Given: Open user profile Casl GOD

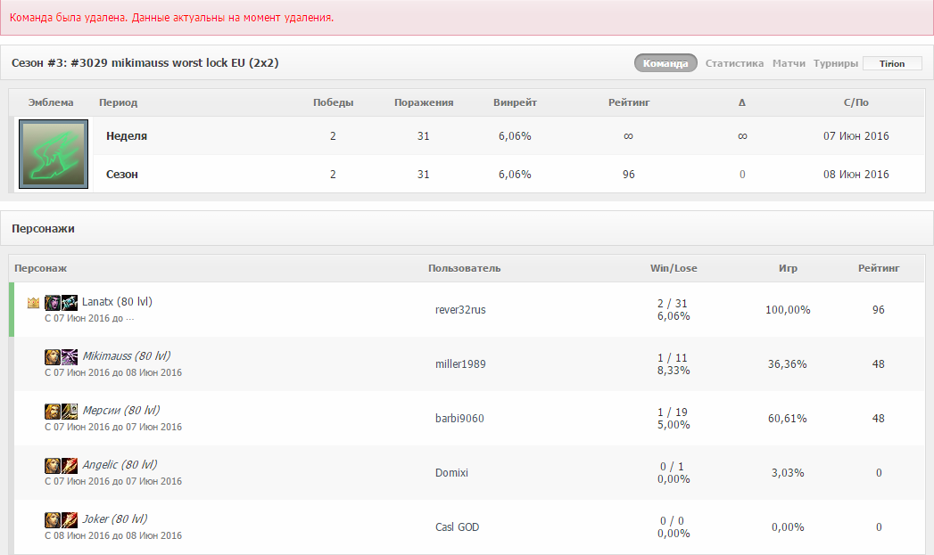Looking at the screenshot, I should [457, 527].
